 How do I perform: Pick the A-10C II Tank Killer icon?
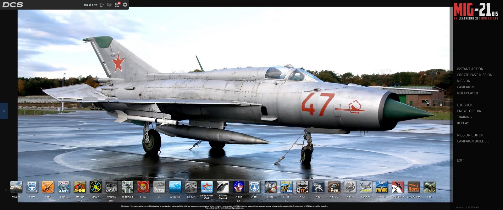pyautogui.click(x=64, y=187)
